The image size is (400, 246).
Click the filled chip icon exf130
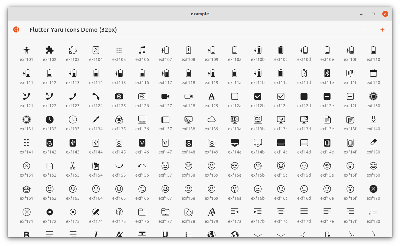point(373,96)
